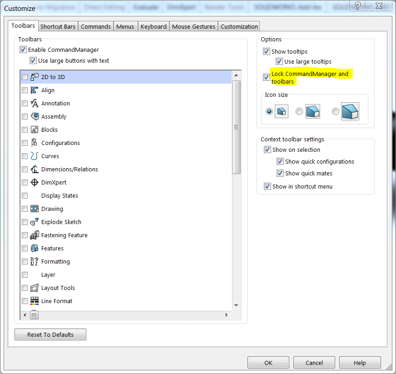Click the Fastening Feature toolbar icon

[x=34, y=235]
